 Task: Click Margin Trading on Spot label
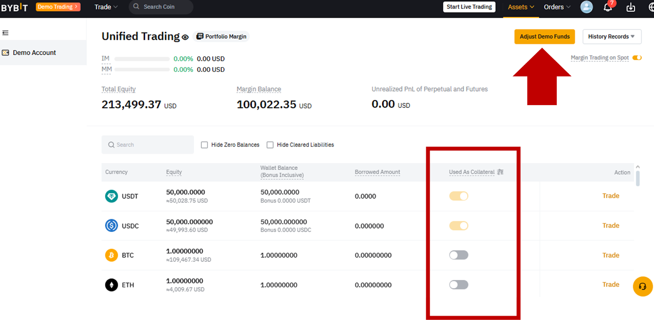click(600, 58)
